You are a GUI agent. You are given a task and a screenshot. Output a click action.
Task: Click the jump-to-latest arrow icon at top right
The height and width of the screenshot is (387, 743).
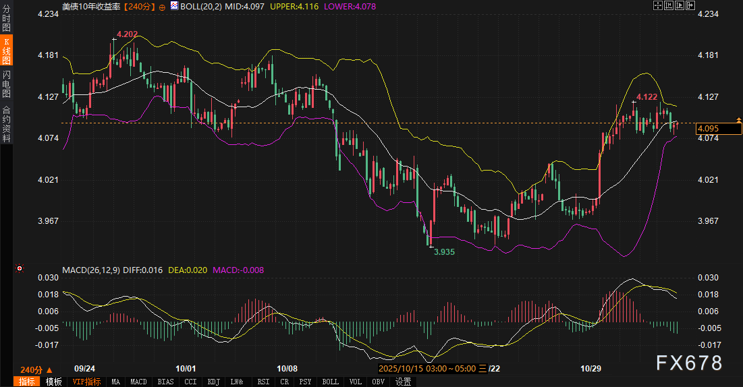click(x=691, y=5)
